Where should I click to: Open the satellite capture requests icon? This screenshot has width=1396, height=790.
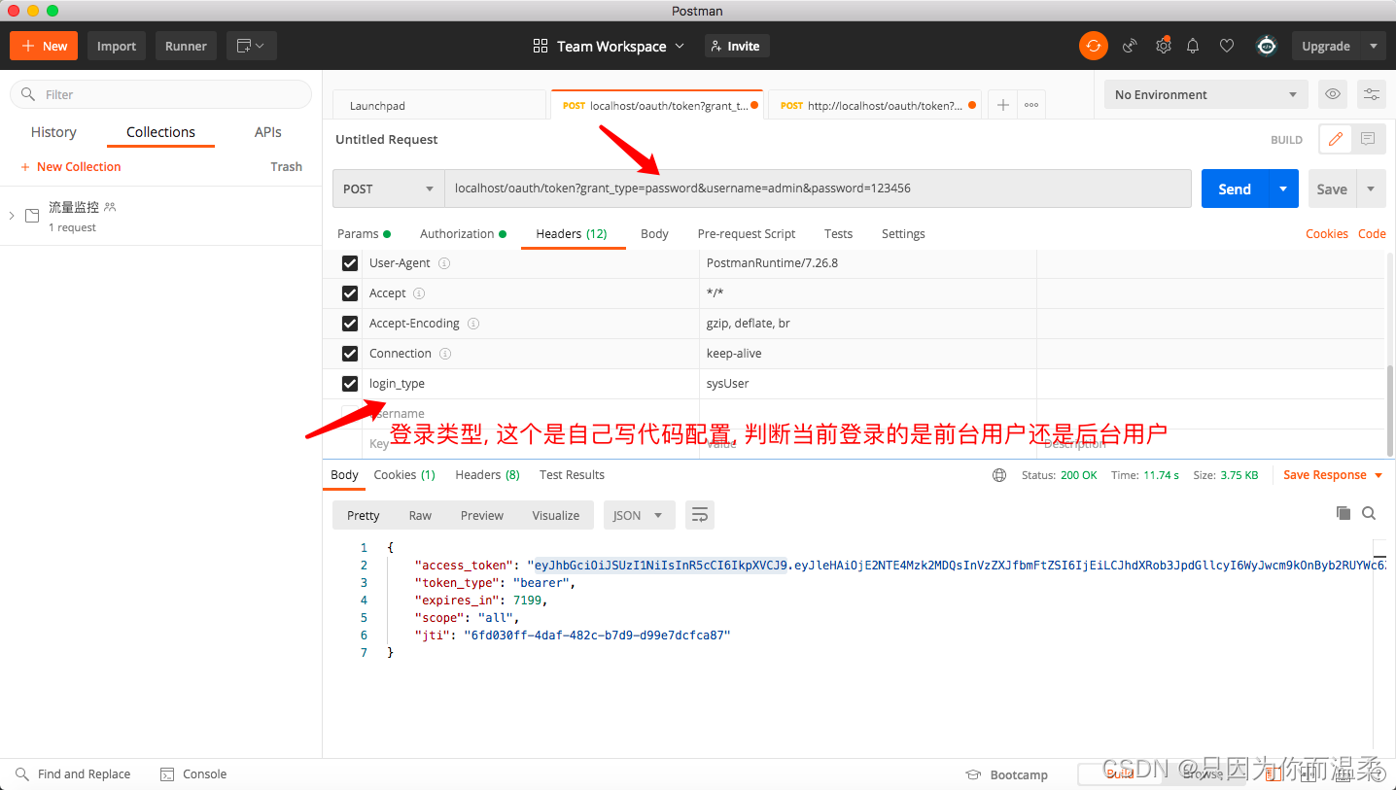pyautogui.click(x=1130, y=46)
